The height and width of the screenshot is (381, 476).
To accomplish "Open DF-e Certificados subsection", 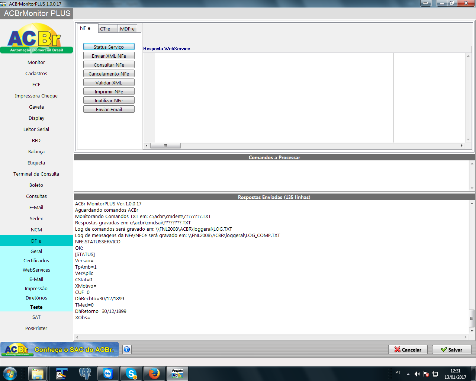I will click(36, 260).
